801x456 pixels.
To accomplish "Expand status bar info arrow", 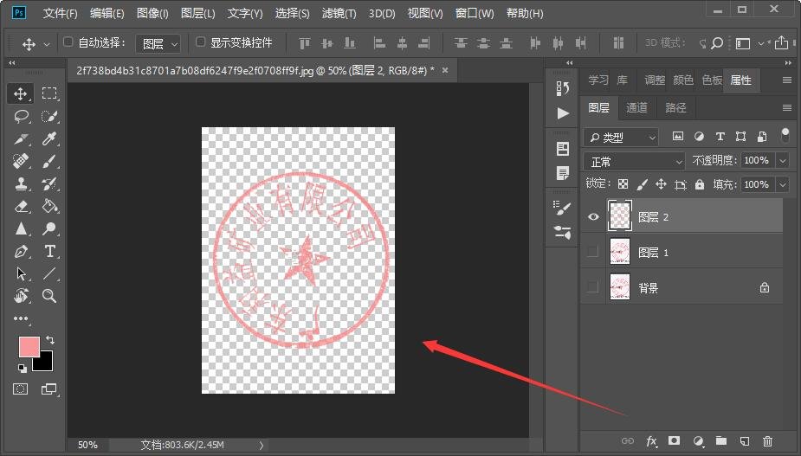I will tap(261, 445).
